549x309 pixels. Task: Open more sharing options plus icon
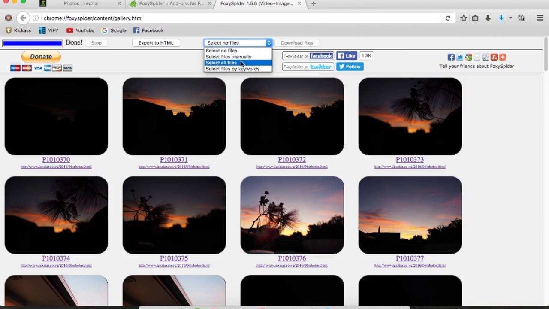coord(503,57)
